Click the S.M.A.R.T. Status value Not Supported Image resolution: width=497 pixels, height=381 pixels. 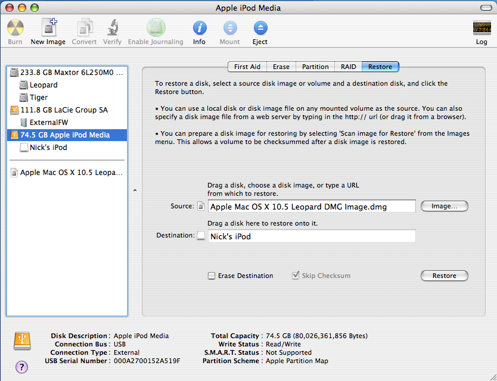pos(289,352)
